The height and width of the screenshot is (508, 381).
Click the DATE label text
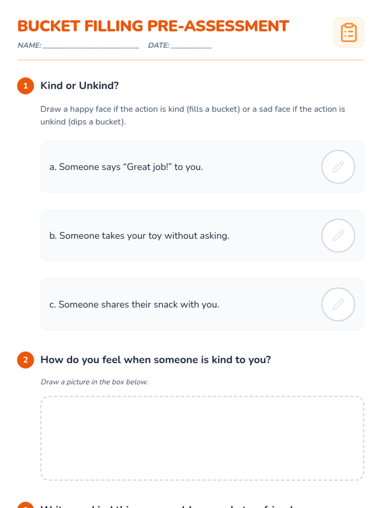click(x=158, y=45)
